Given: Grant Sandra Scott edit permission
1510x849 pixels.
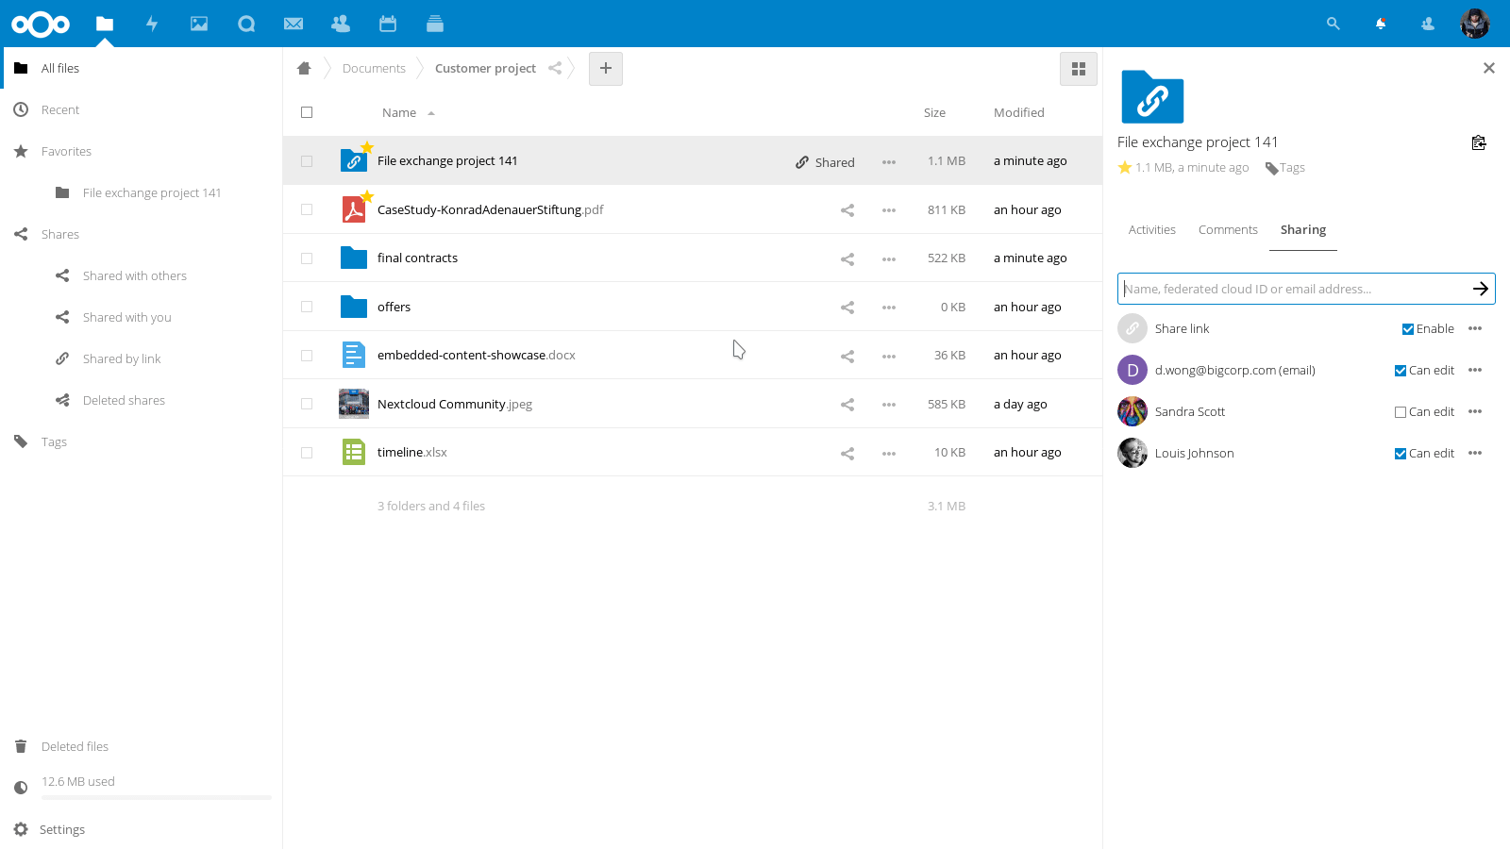Looking at the screenshot, I should click(1401, 411).
